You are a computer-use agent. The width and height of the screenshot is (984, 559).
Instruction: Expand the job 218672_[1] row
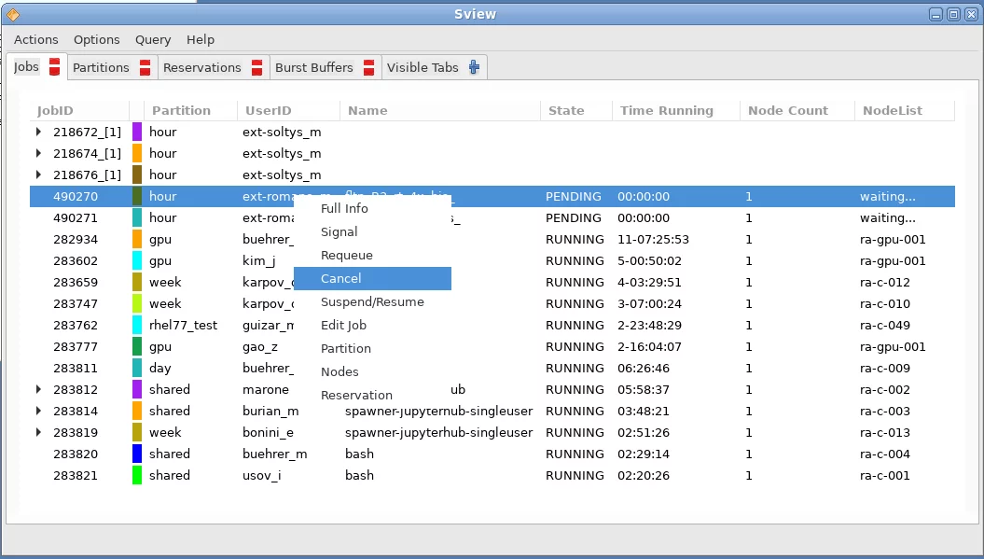37,132
